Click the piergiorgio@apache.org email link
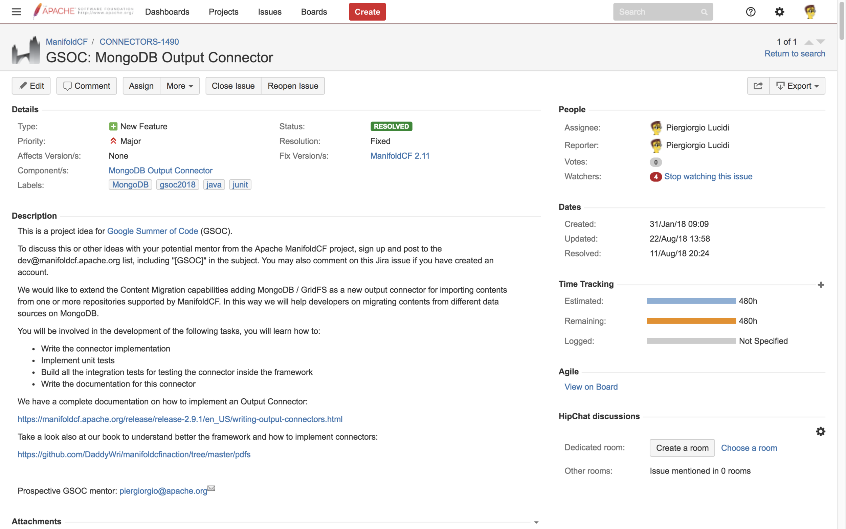 pyautogui.click(x=163, y=491)
